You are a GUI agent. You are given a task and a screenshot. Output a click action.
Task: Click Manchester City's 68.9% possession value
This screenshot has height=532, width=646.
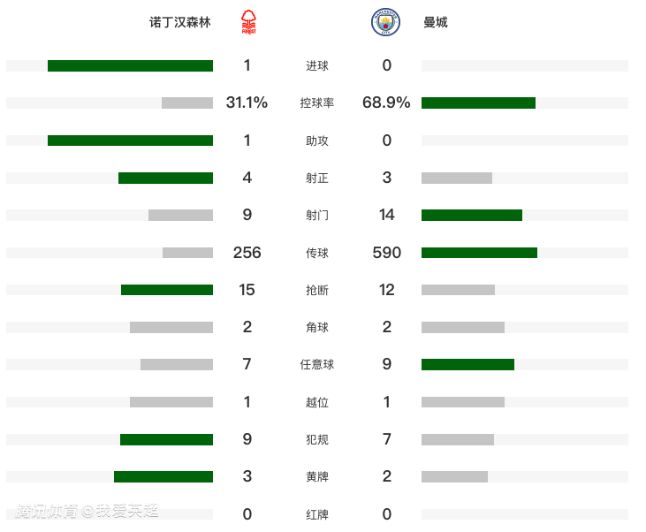pos(386,103)
